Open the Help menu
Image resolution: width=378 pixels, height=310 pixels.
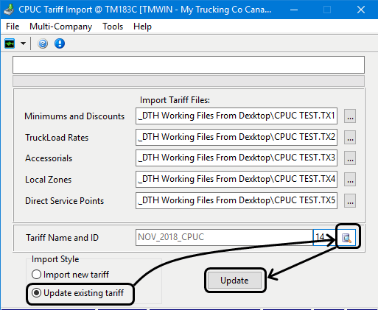[x=142, y=27]
